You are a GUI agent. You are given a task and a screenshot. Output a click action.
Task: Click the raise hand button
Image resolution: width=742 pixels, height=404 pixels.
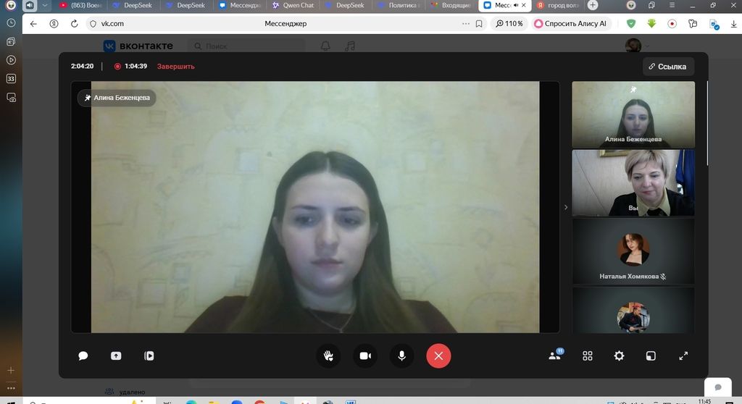tap(328, 355)
